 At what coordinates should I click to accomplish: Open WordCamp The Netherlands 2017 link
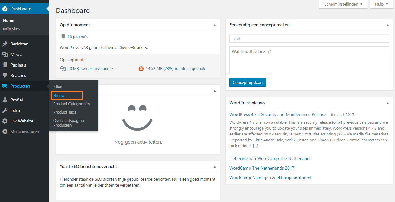(262, 168)
